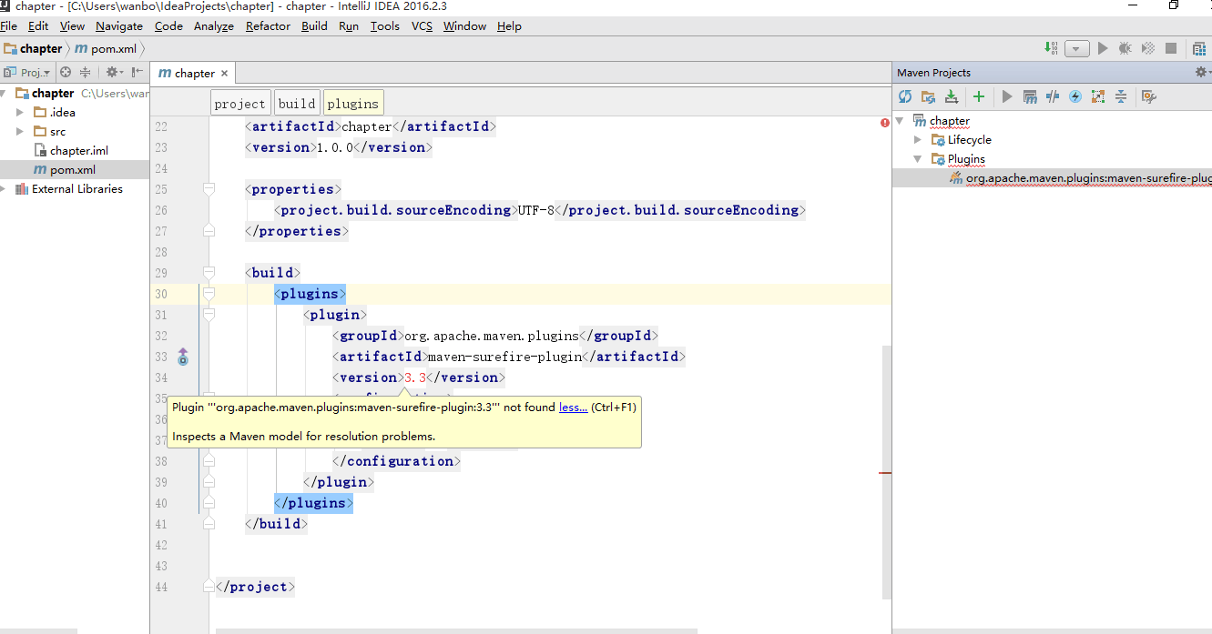Screen dimensions: 1212x634
Task: Open the Tools menu
Action: 385,26
